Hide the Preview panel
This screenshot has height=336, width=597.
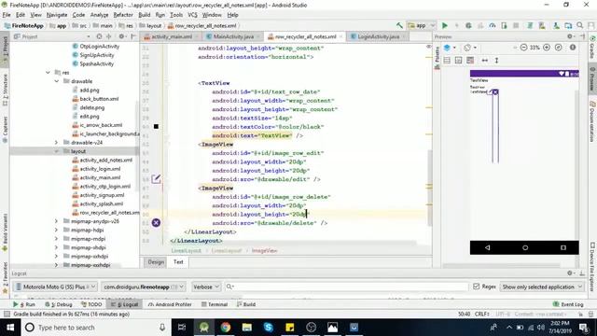(582, 36)
